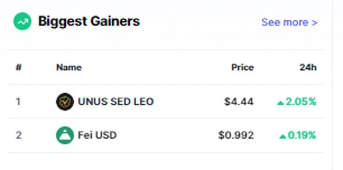343x170 pixels.
Task: Click the 2.05% change value
Action: tap(301, 102)
